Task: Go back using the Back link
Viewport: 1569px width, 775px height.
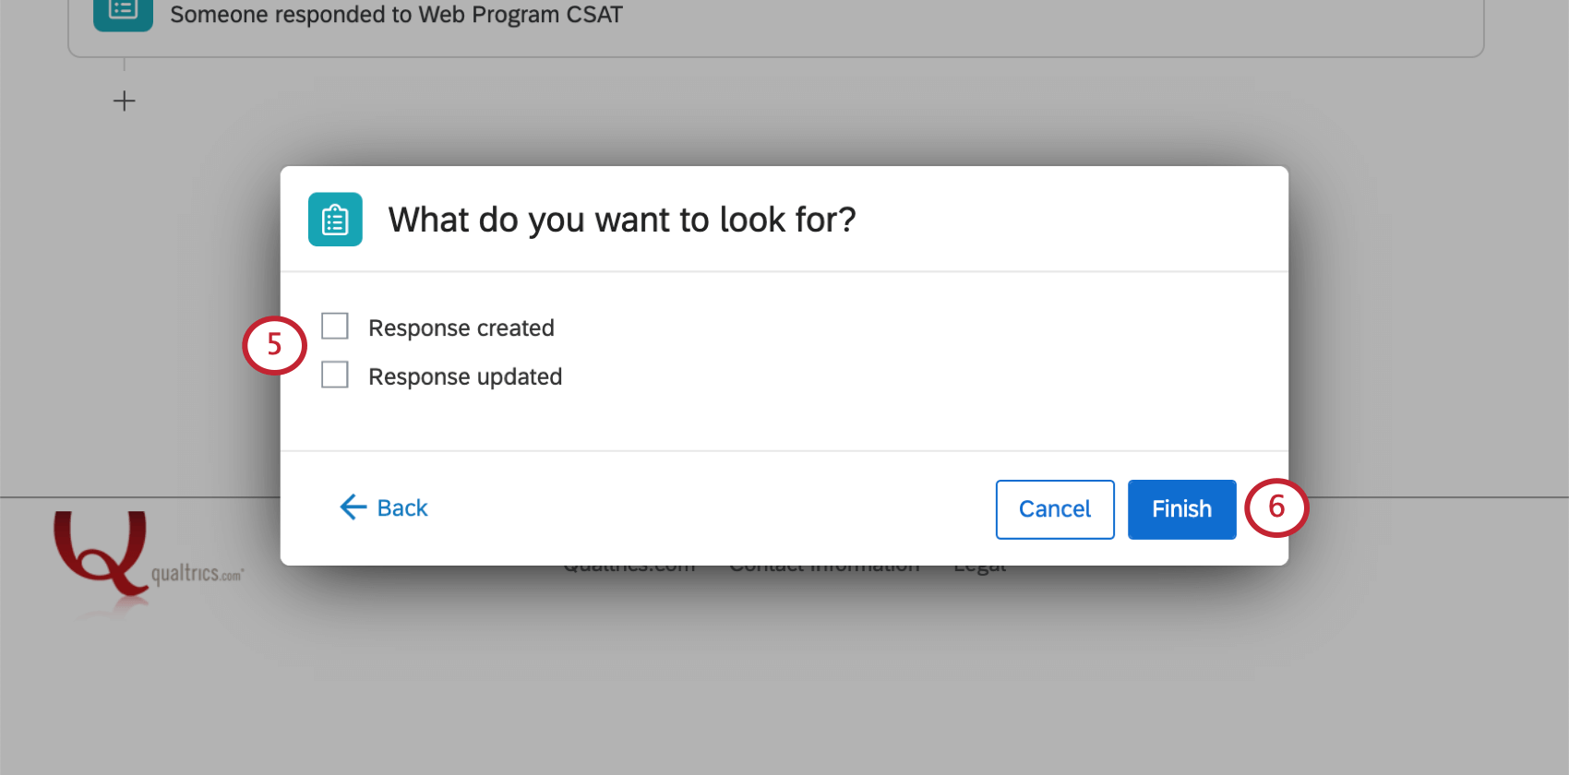Action: point(384,507)
